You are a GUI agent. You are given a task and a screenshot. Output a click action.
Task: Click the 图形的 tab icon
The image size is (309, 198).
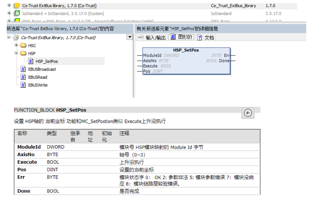tap(173, 37)
